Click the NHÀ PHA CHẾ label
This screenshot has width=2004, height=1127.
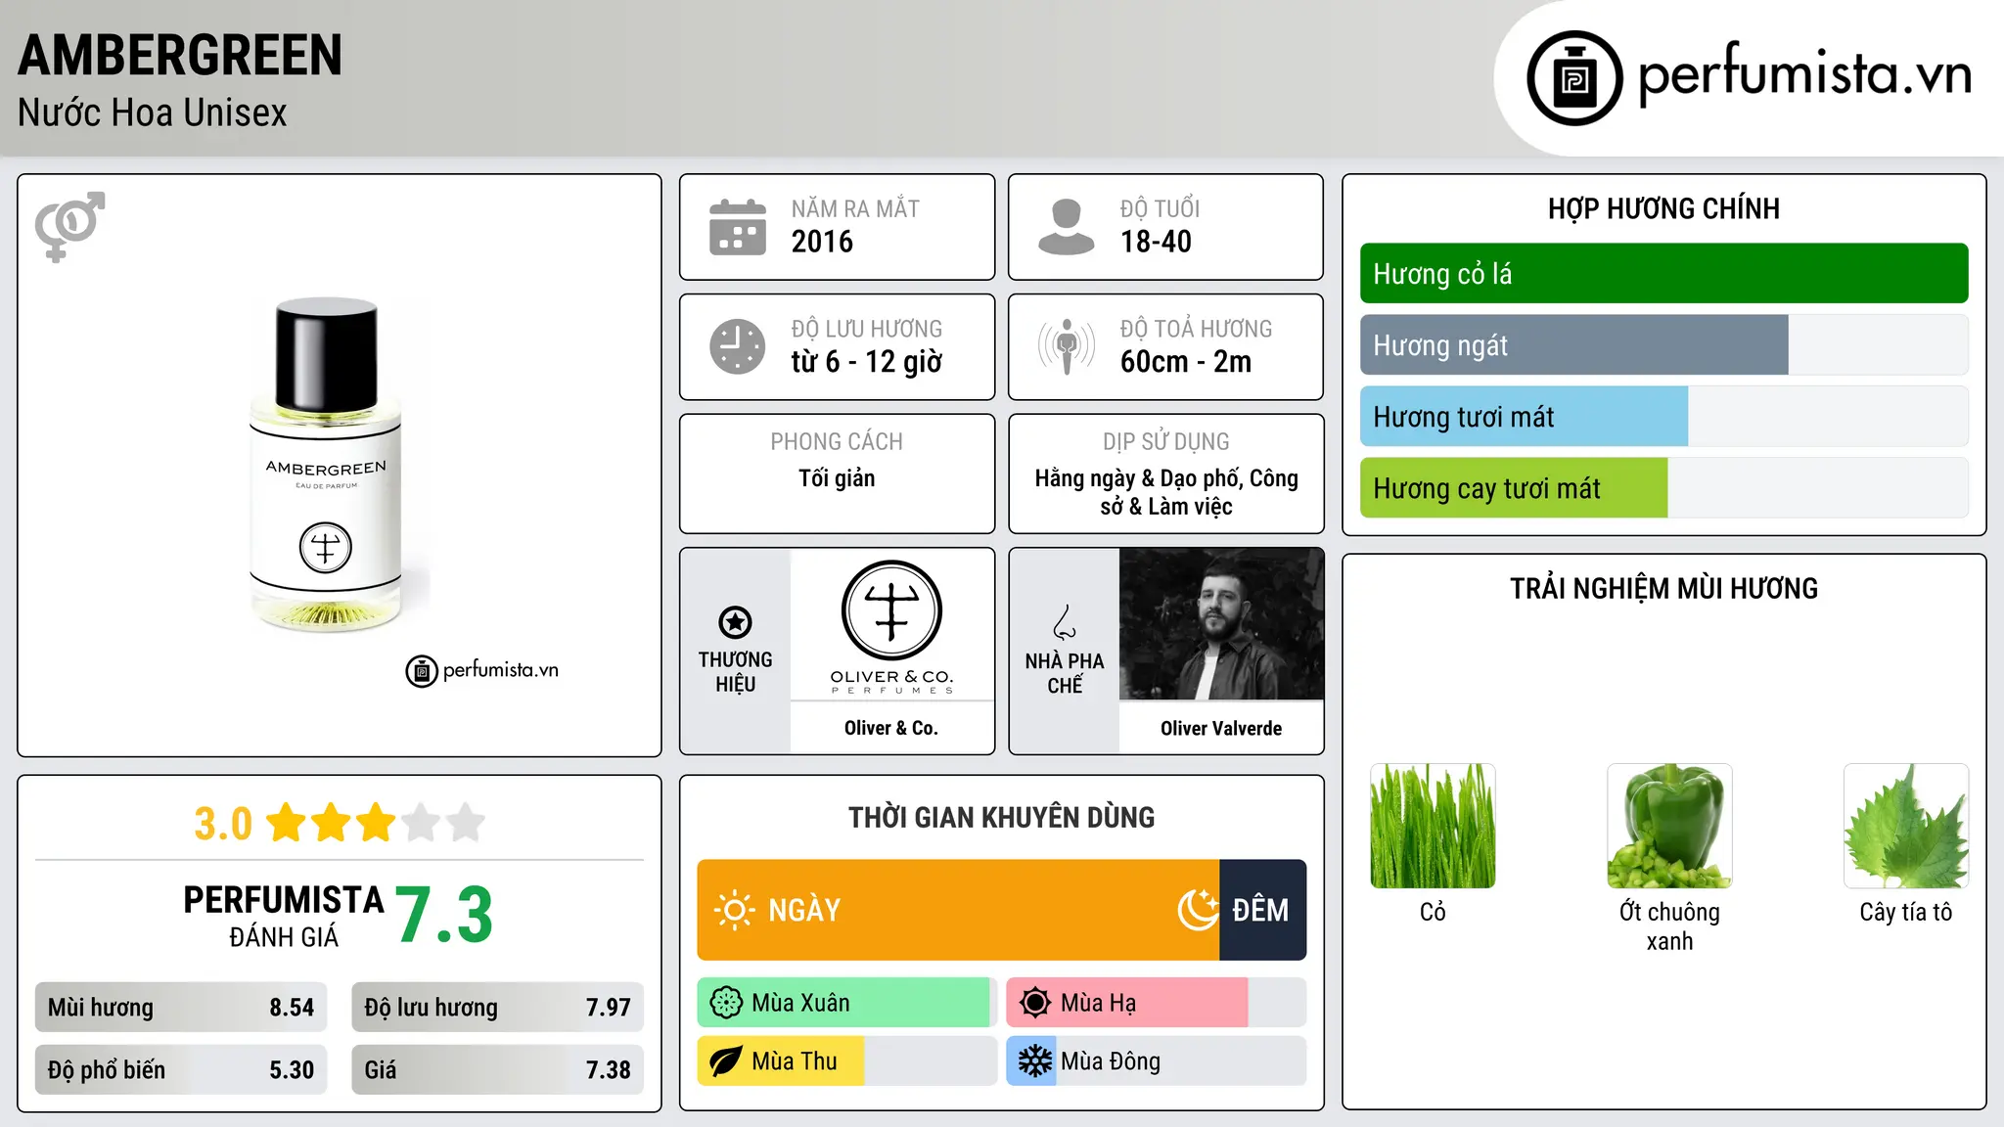click(1065, 673)
